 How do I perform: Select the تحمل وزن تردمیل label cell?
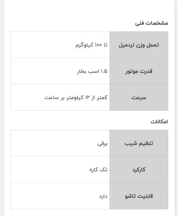coord(139,45)
